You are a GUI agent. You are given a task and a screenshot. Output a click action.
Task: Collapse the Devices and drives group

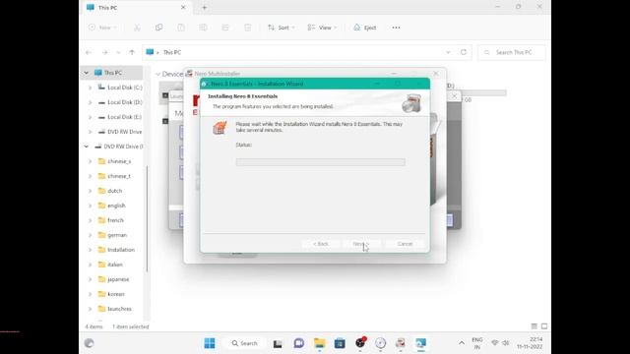[157, 75]
